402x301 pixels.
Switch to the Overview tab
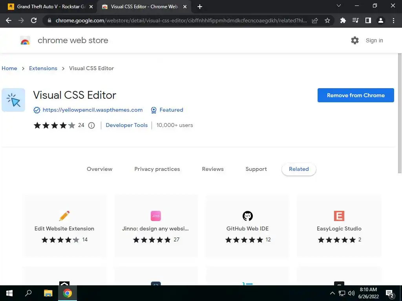[99, 169]
